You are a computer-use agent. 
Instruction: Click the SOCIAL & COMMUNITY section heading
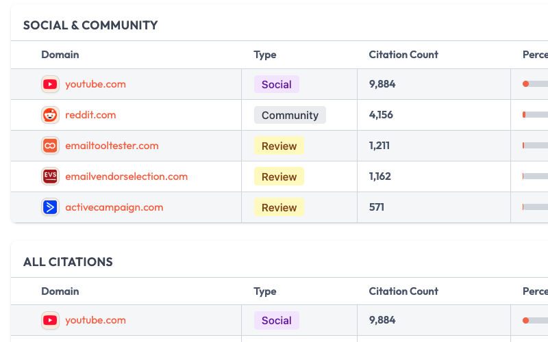click(x=90, y=25)
